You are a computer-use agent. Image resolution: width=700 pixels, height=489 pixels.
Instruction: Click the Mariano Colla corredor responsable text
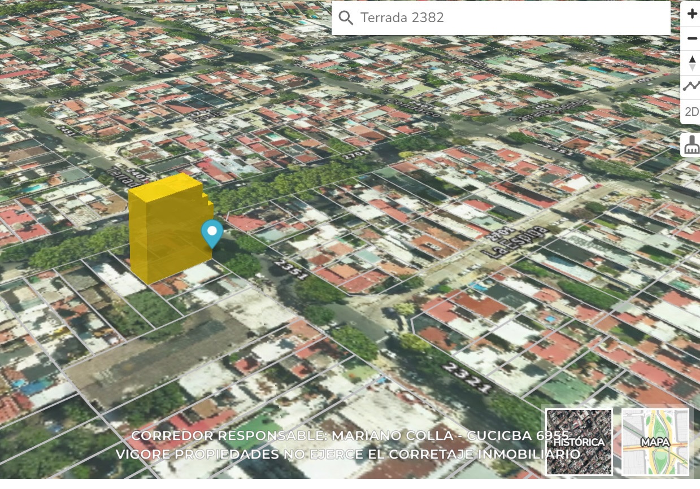coord(350,436)
